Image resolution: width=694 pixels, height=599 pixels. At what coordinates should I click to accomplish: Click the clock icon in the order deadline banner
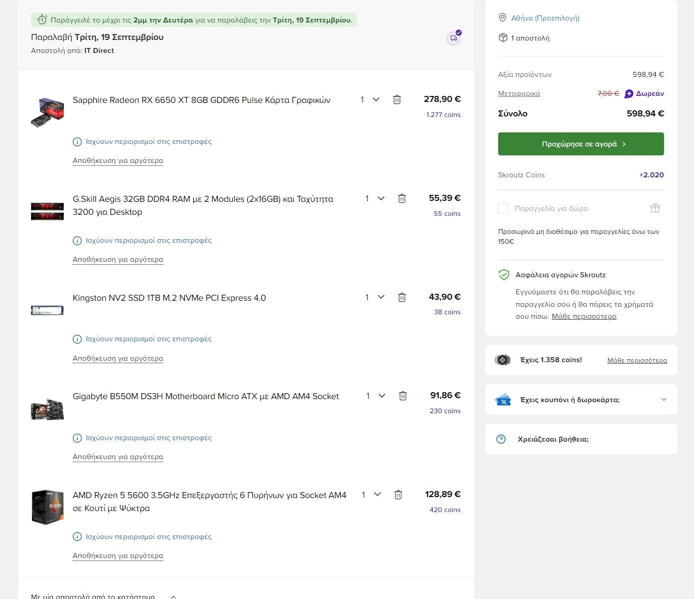[42, 20]
